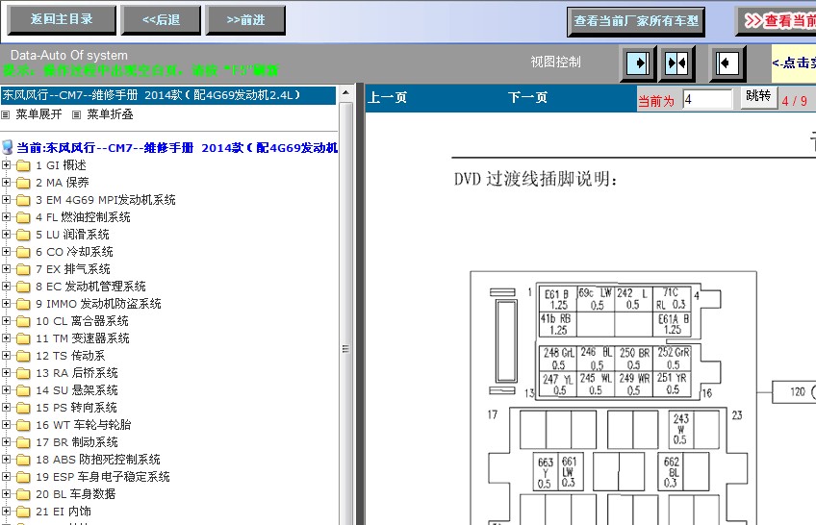Click the highlighted 东风风行--CM7 manual title bar
Viewport: 816px width, 525px height.
(168, 95)
